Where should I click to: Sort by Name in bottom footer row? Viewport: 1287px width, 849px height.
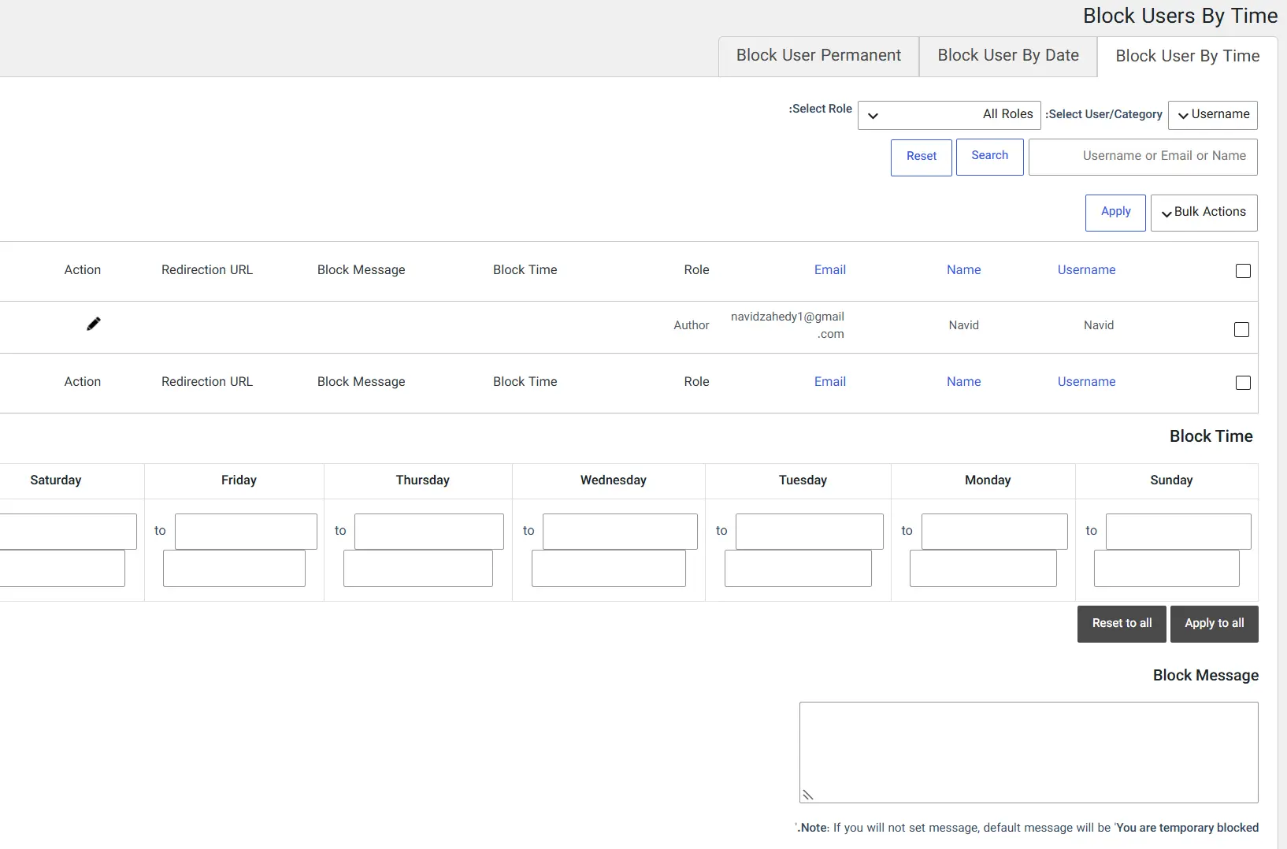coord(964,382)
